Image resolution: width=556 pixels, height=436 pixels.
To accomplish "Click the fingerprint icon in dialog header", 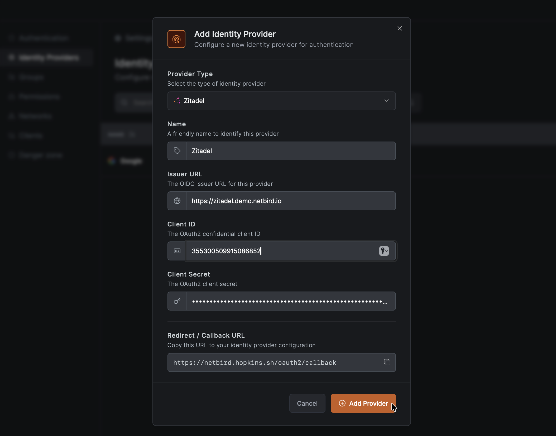I will point(176,39).
